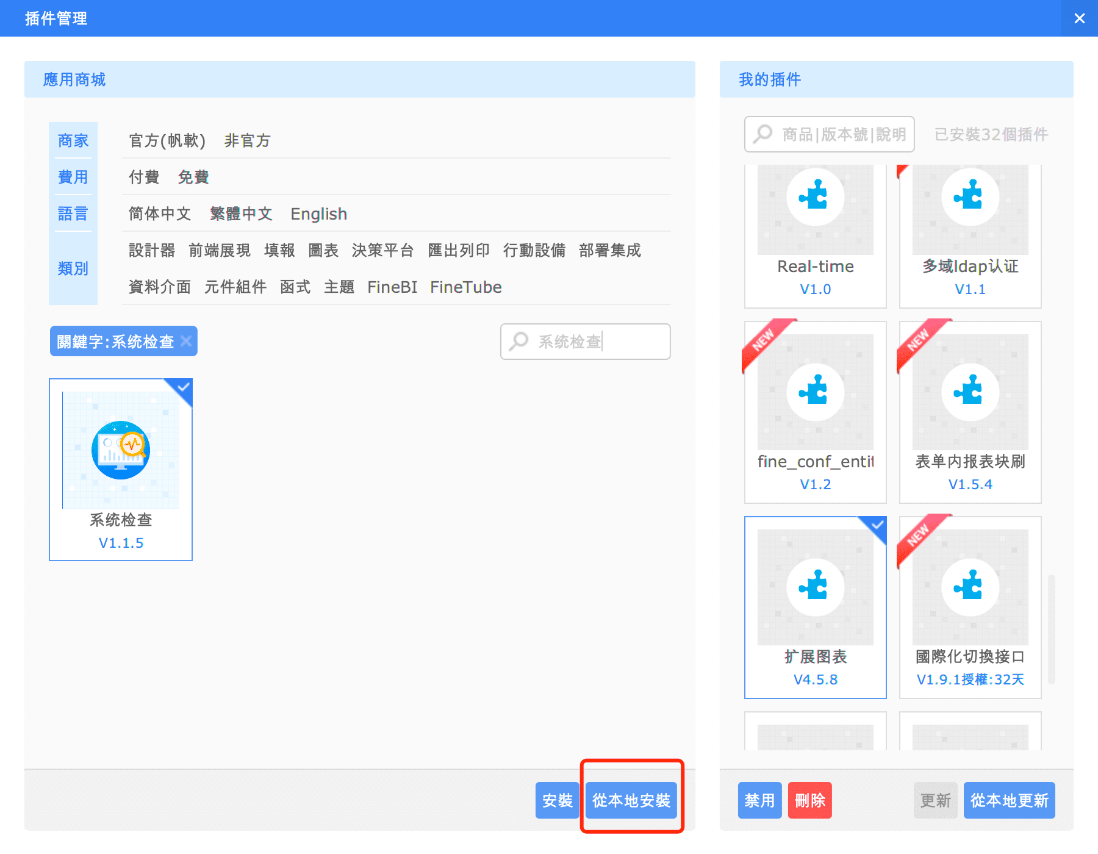Choose the 行動設備 category

click(x=534, y=251)
